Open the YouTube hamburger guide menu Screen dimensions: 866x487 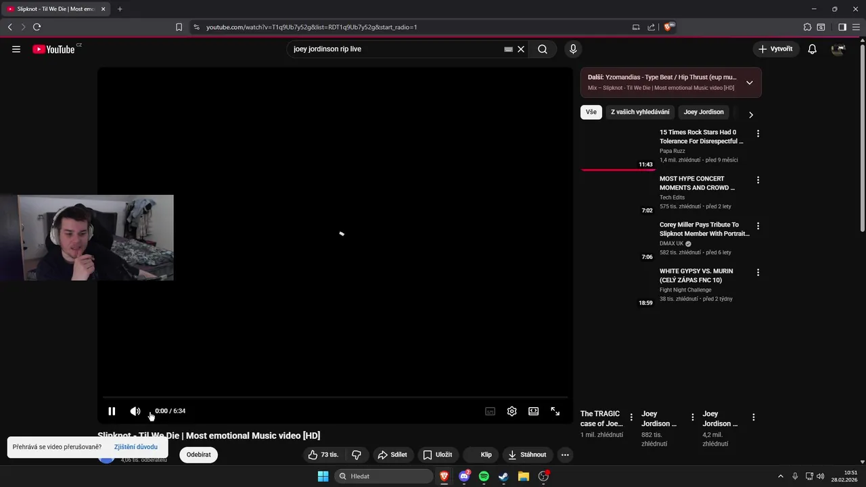[16, 49]
